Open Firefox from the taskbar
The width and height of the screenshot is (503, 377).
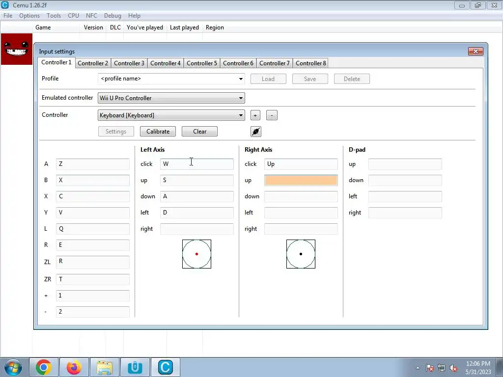[74, 367]
